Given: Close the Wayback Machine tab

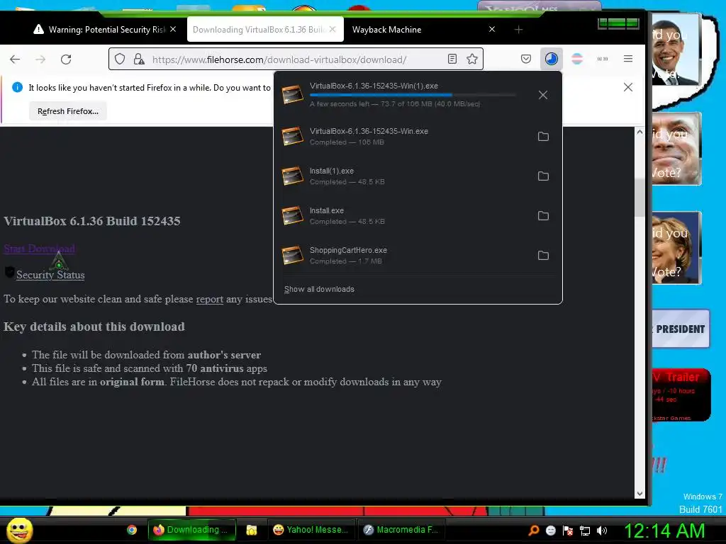Looking at the screenshot, I should click(x=492, y=29).
